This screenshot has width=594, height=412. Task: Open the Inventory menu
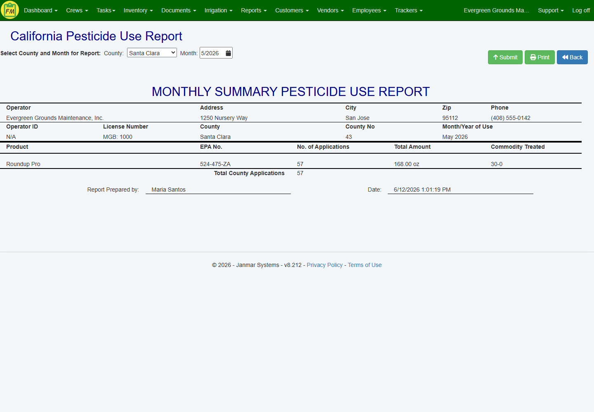[x=138, y=10]
